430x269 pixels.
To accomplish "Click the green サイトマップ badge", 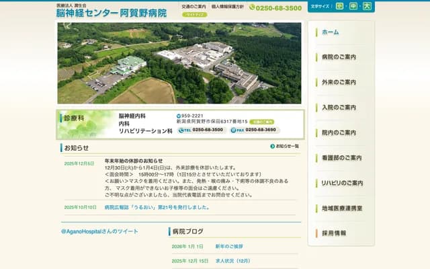I will tap(195, 14).
